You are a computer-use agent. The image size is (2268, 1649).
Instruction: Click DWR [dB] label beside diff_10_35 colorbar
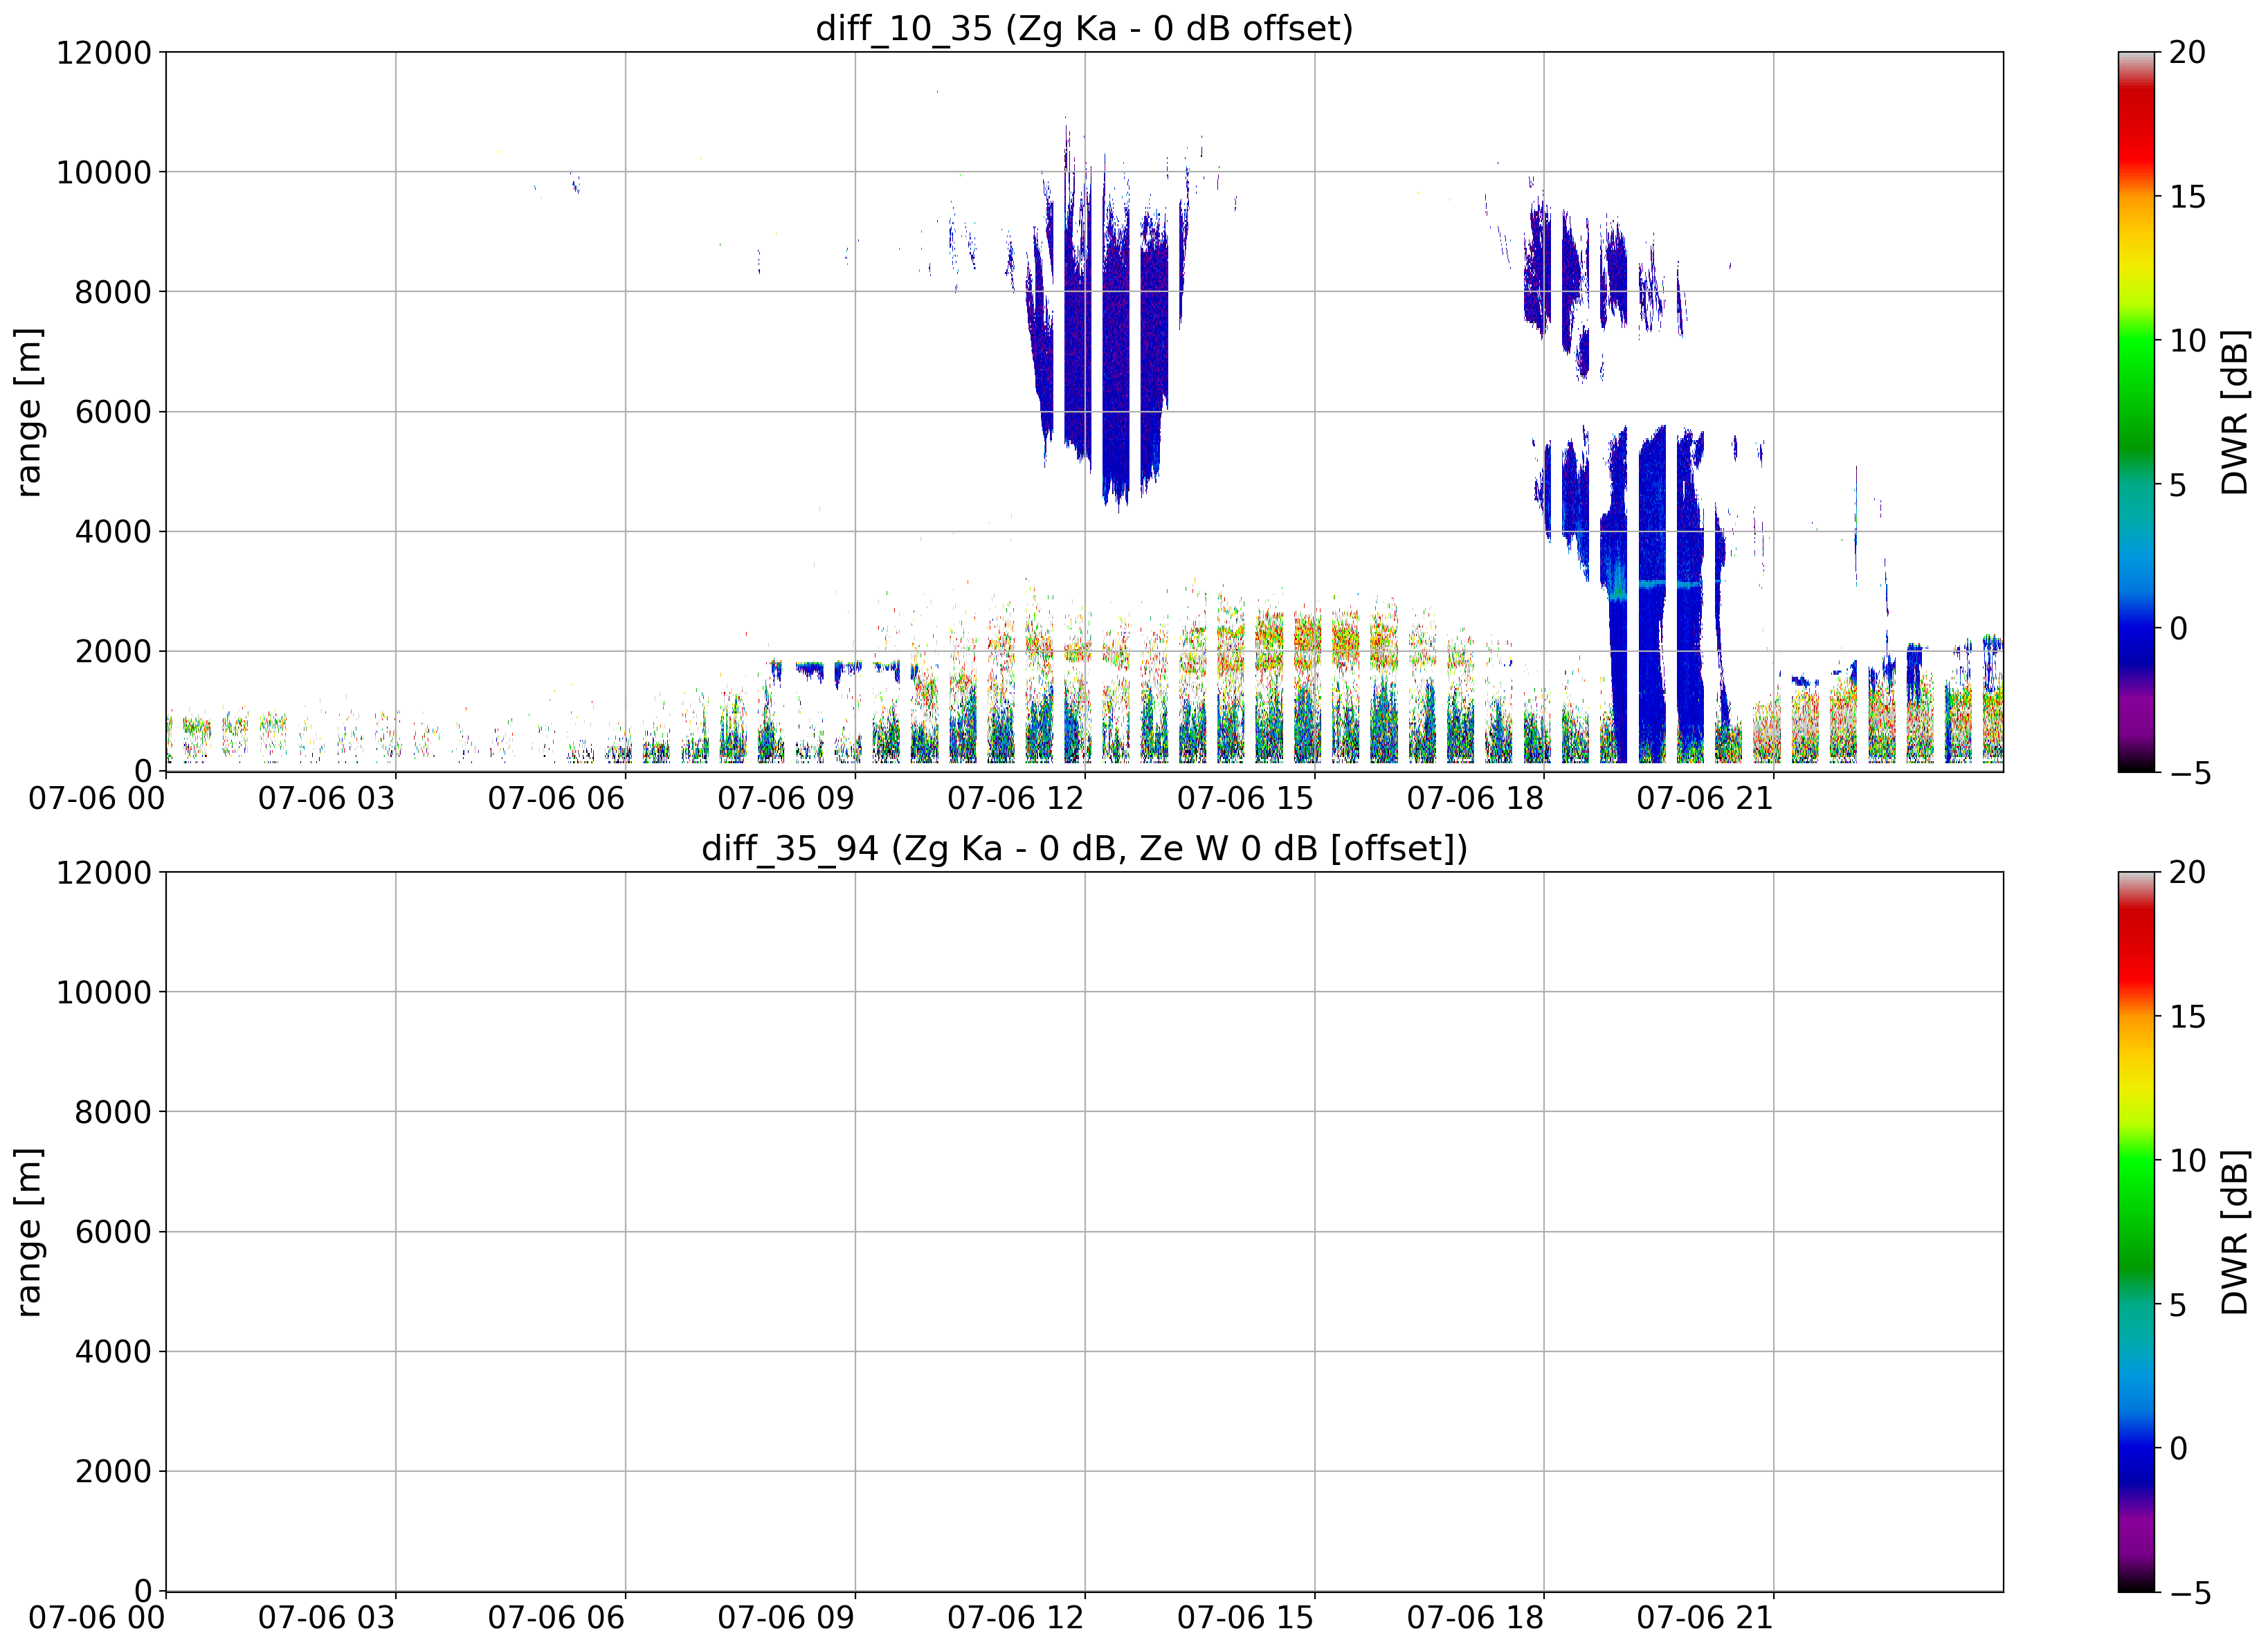[x=2234, y=411]
